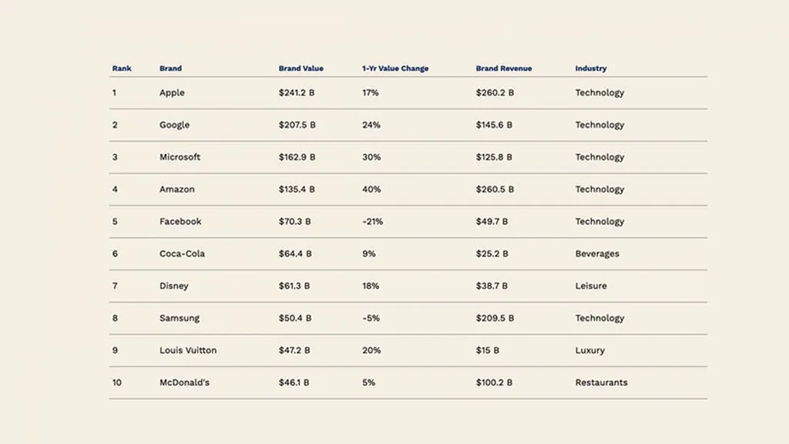Click Facebook's -21% value change cell
The image size is (789, 444).
coord(372,221)
